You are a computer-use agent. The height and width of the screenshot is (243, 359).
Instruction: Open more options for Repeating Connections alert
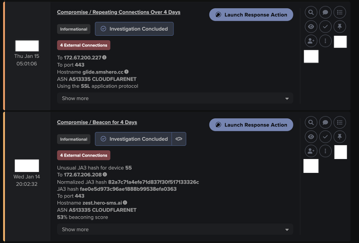click(325, 41)
